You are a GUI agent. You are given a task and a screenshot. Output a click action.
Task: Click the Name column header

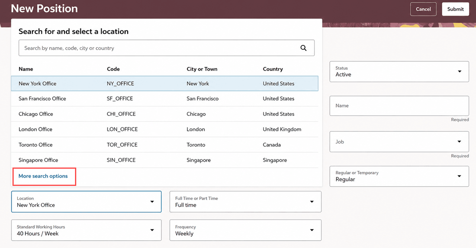(x=26, y=69)
